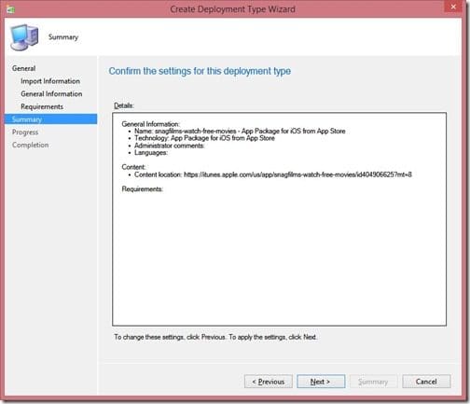Click the 'Confirm the settings for this deployment type' heading
The image size is (470, 404).
click(200, 71)
